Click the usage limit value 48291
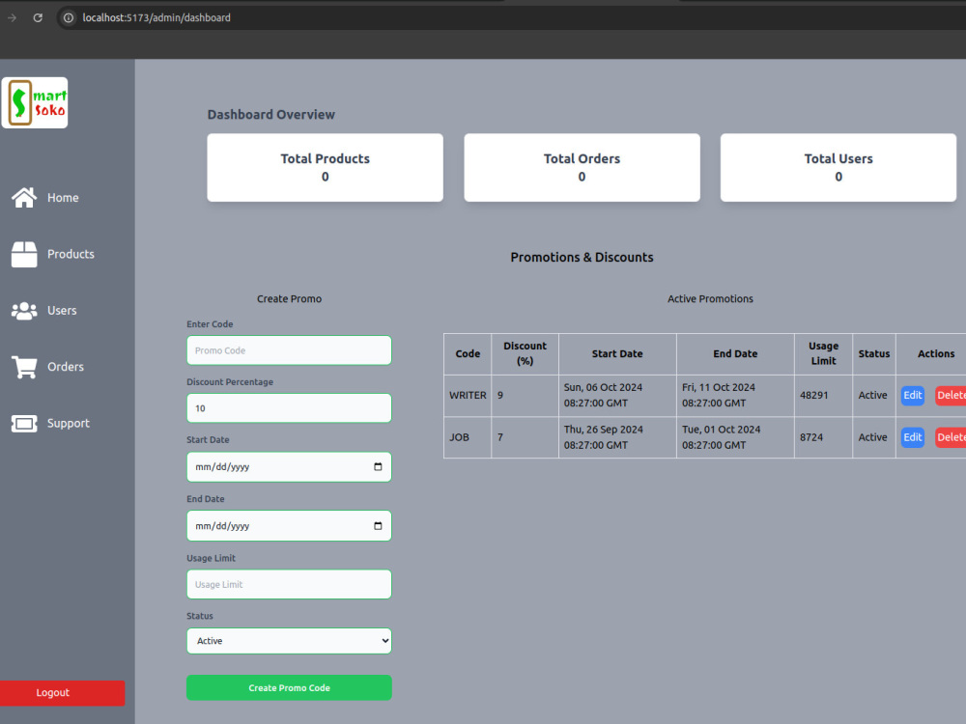The image size is (966, 724). tap(813, 395)
